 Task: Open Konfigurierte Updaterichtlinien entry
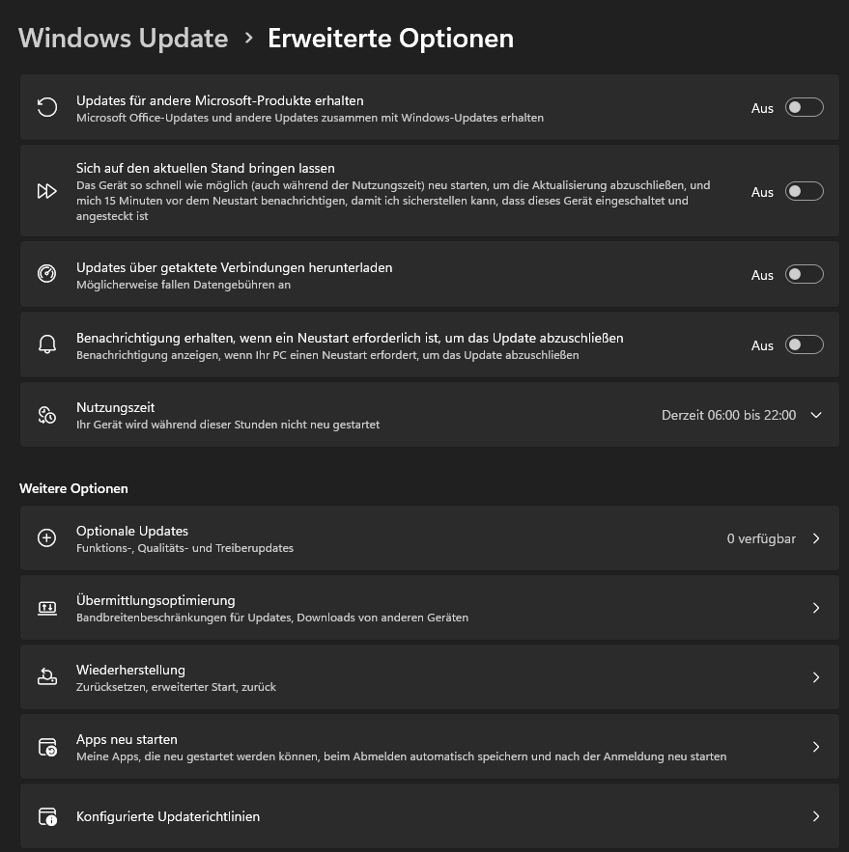point(430,816)
